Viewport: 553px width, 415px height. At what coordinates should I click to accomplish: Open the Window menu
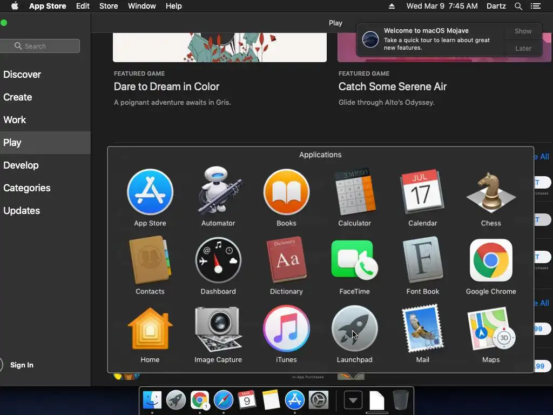pyautogui.click(x=142, y=6)
